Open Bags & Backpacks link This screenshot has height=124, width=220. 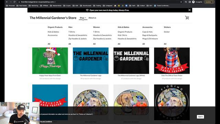tap(150, 35)
